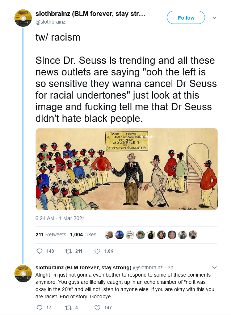Open the chevron menu on the reply tweet

pos(214,268)
